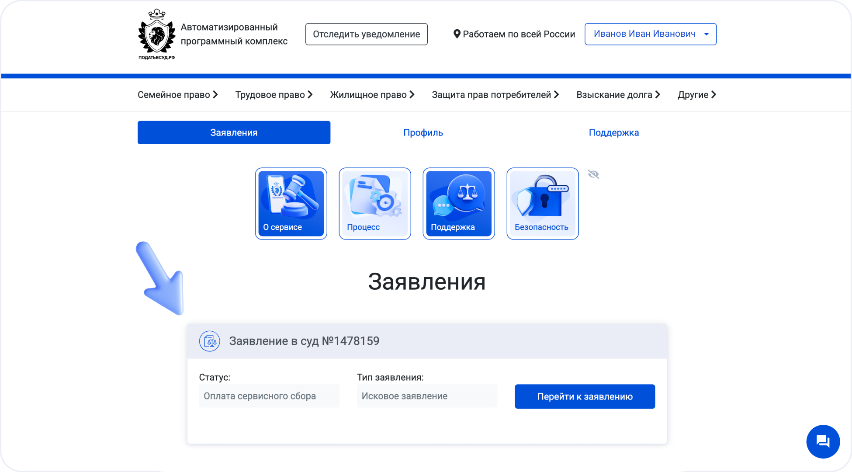Click the Статус: label
This screenshot has width=852, height=472.
click(x=215, y=377)
